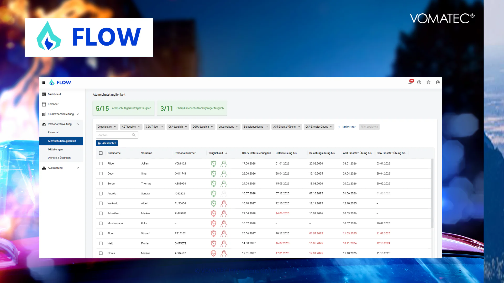Check the row checkbox for Elder

click(101, 233)
